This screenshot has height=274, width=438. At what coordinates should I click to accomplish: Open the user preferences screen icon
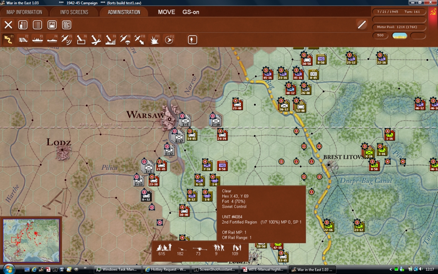click(x=23, y=25)
